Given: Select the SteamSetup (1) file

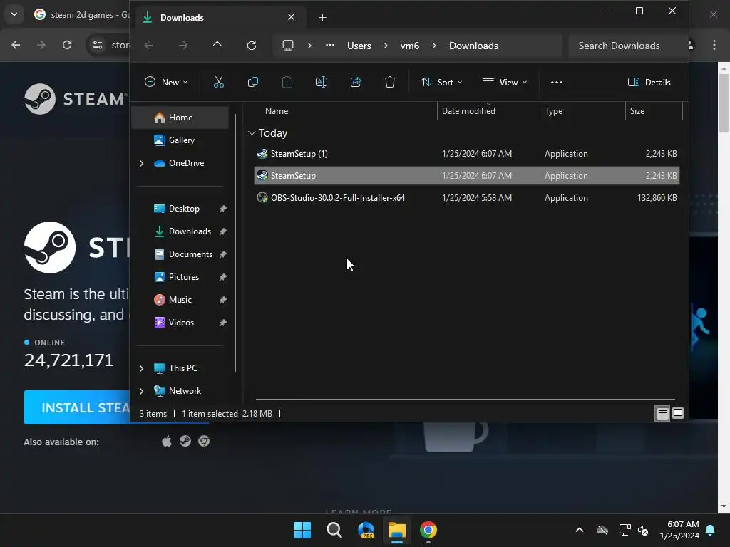Looking at the screenshot, I should [466, 154].
